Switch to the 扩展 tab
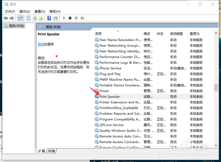This screenshot has height=162, width=221. (x=42, y=151)
